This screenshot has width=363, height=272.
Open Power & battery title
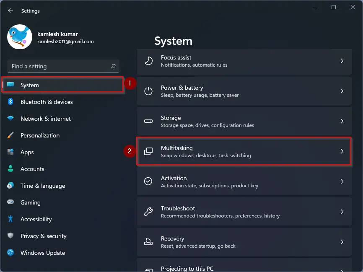(182, 88)
